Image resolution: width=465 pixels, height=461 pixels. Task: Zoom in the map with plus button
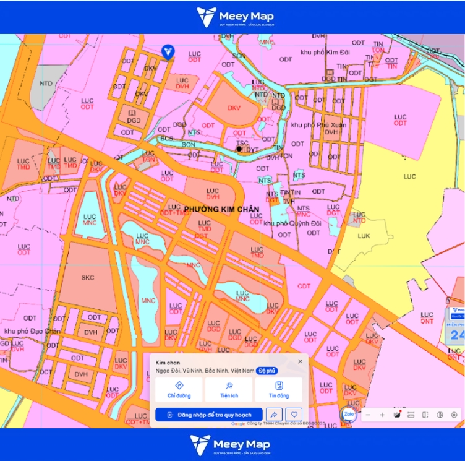[382, 415]
